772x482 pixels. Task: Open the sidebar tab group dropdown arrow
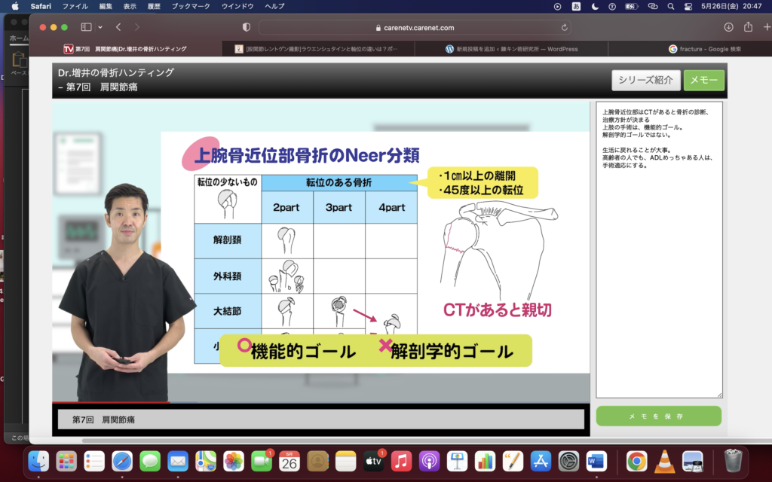pyautogui.click(x=100, y=27)
